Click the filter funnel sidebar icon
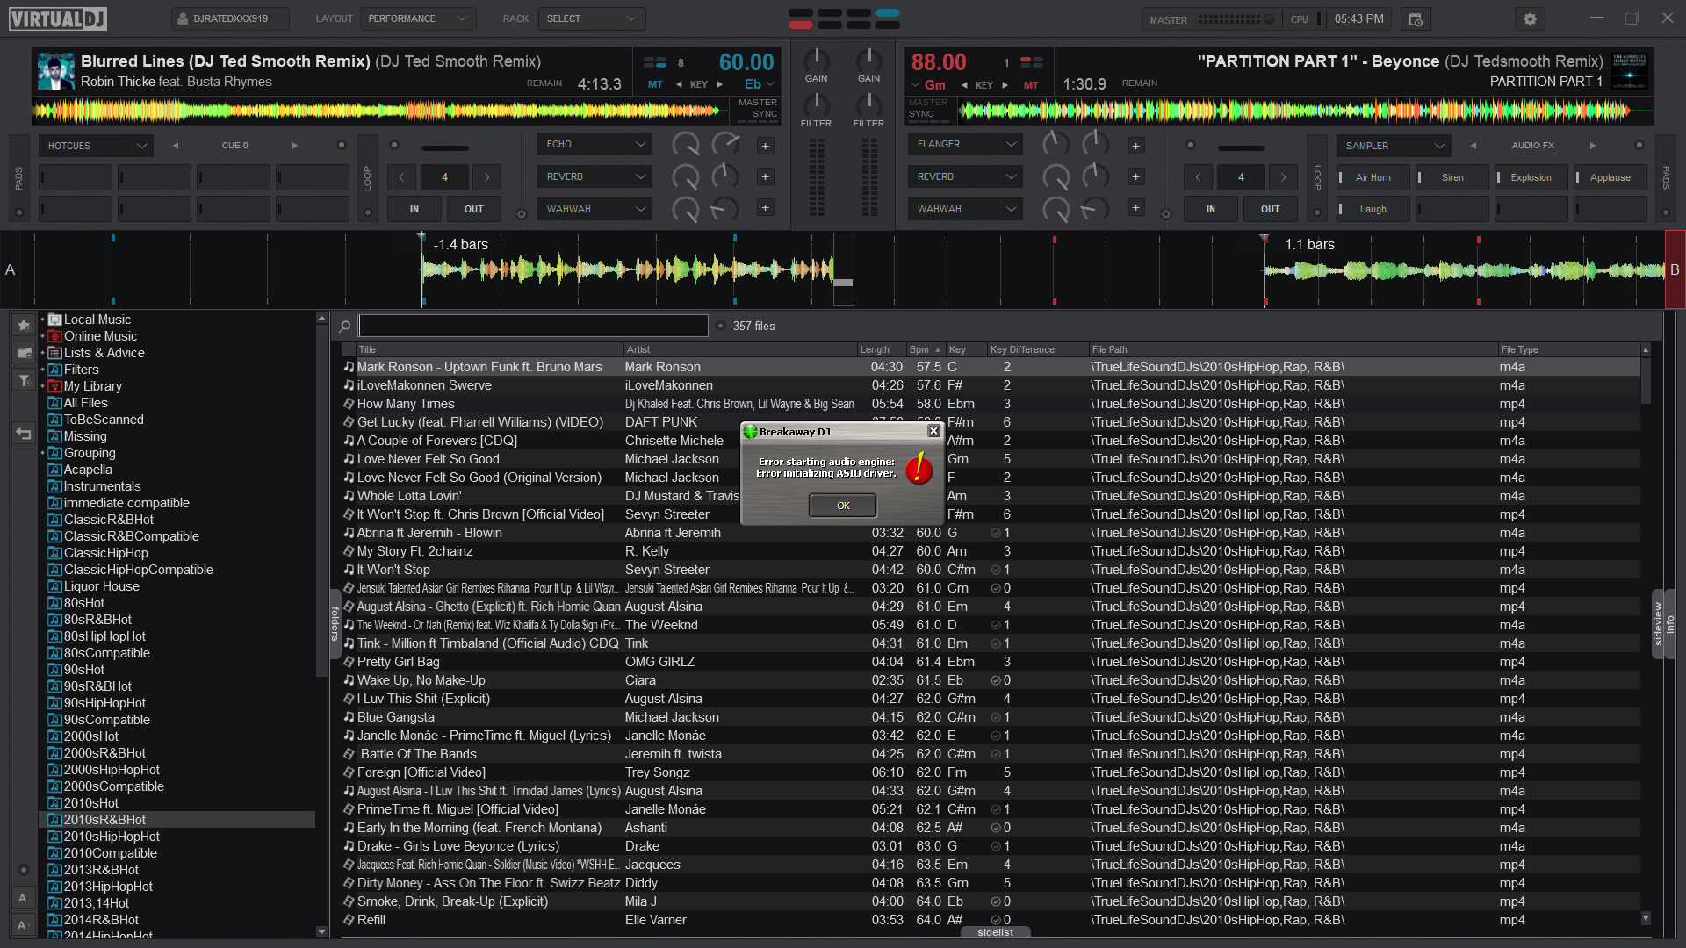The image size is (1686, 948). tap(24, 380)
